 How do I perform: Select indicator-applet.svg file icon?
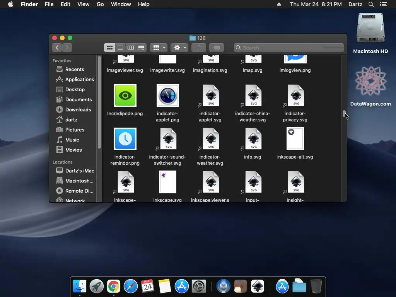pos(211,96)
